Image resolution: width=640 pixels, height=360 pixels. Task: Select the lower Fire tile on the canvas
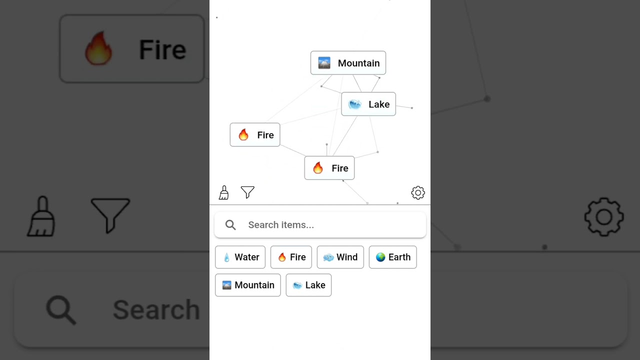click(x=329, y=168)
